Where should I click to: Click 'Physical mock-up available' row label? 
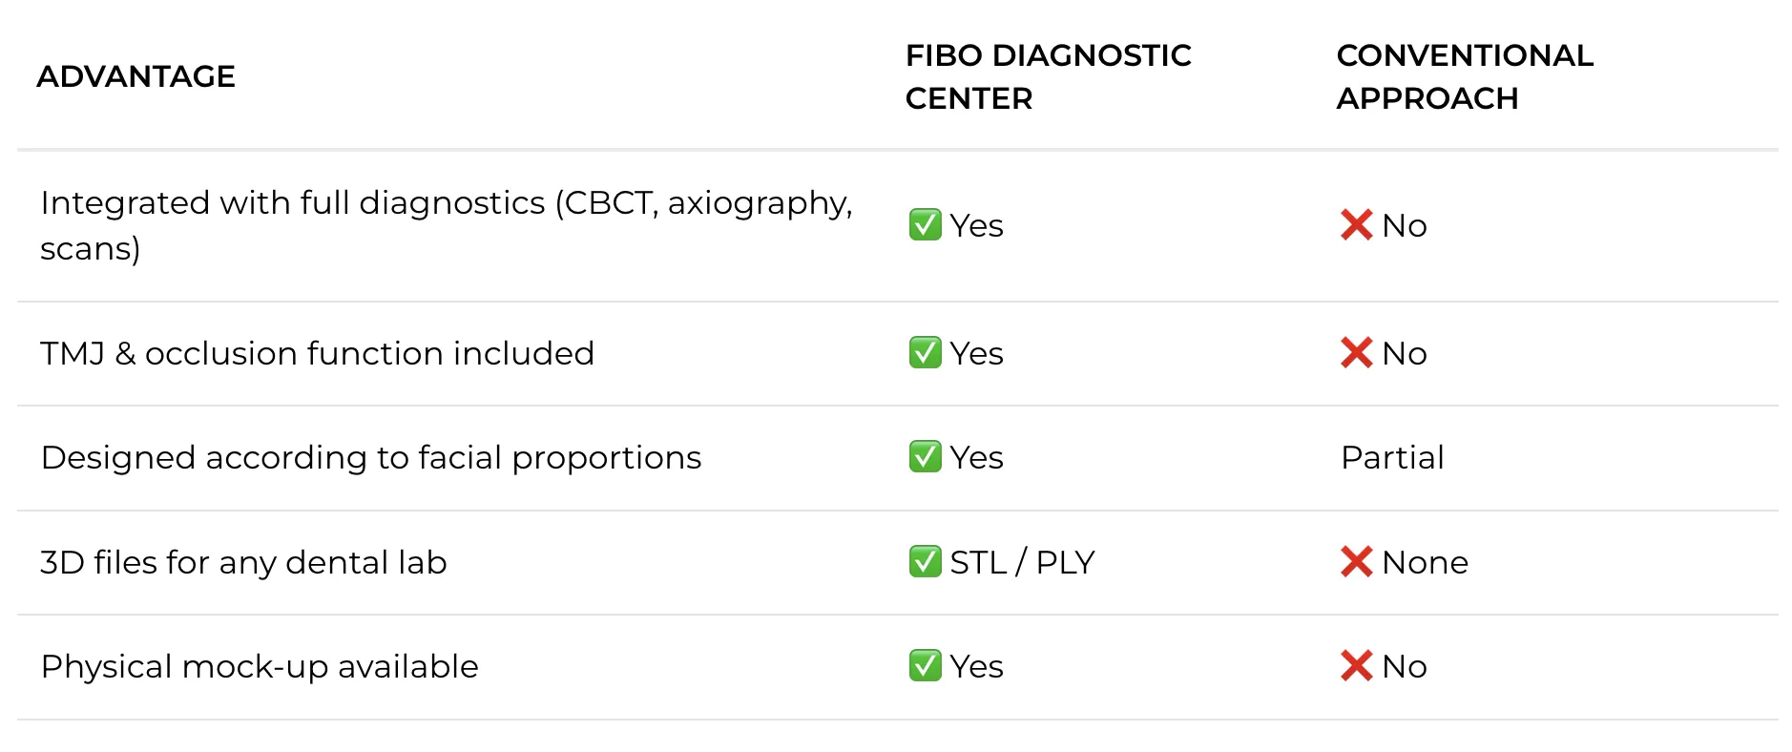(x=260, y=666)
